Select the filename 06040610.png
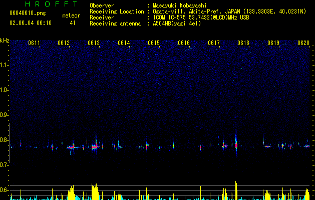This screenshot has width=315, height=200. (x=28, y=13)
